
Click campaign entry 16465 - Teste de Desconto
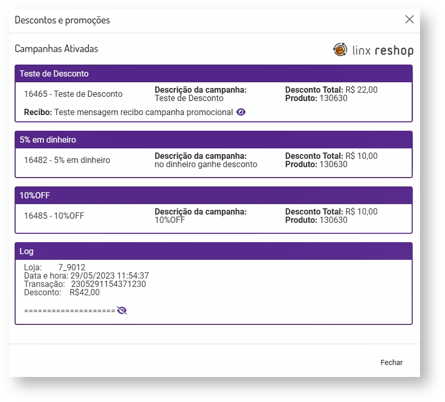pyautogui.click(x=73, y=94)
